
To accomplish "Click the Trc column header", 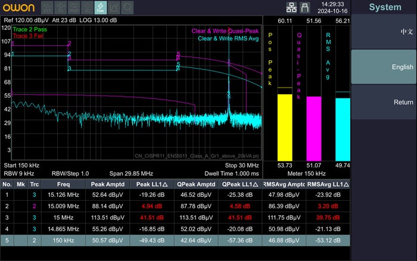I will (x=35, y=184).
